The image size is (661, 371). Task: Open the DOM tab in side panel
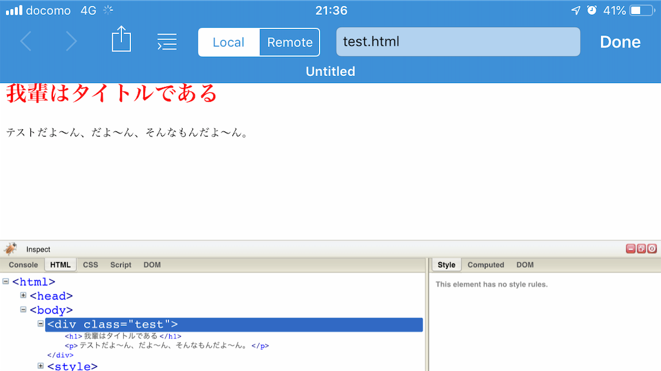tap(525, 265)
